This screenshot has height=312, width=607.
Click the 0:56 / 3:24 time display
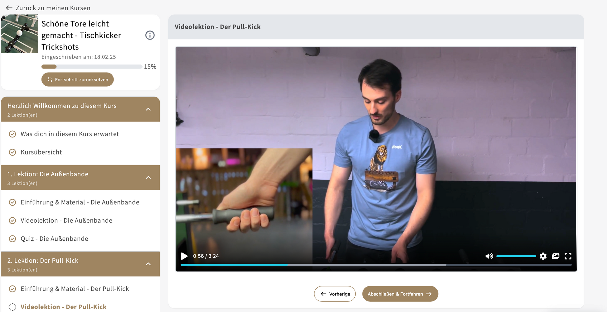[x=206, y=256]
